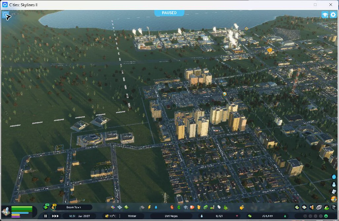
Task: Open the Zones tool
Action: pyautogui.click(x=113, y=207)
